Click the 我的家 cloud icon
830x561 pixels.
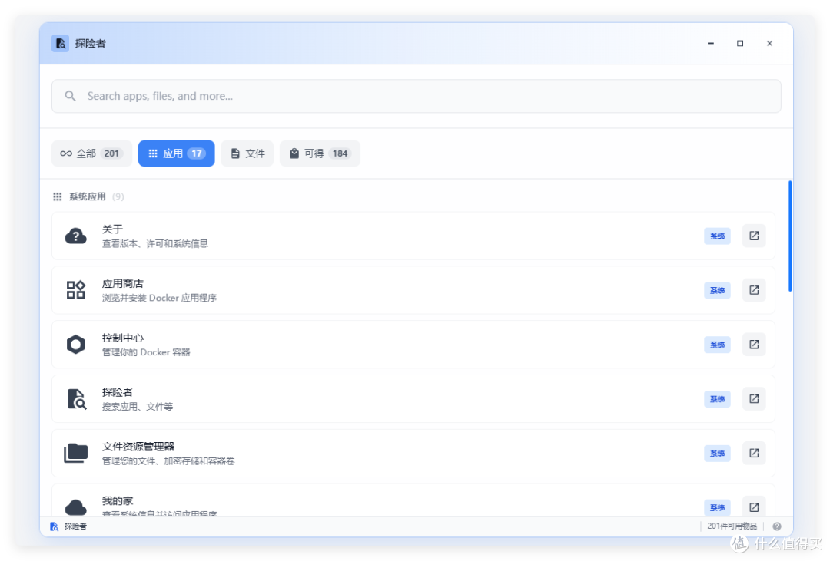pos(75,507)
